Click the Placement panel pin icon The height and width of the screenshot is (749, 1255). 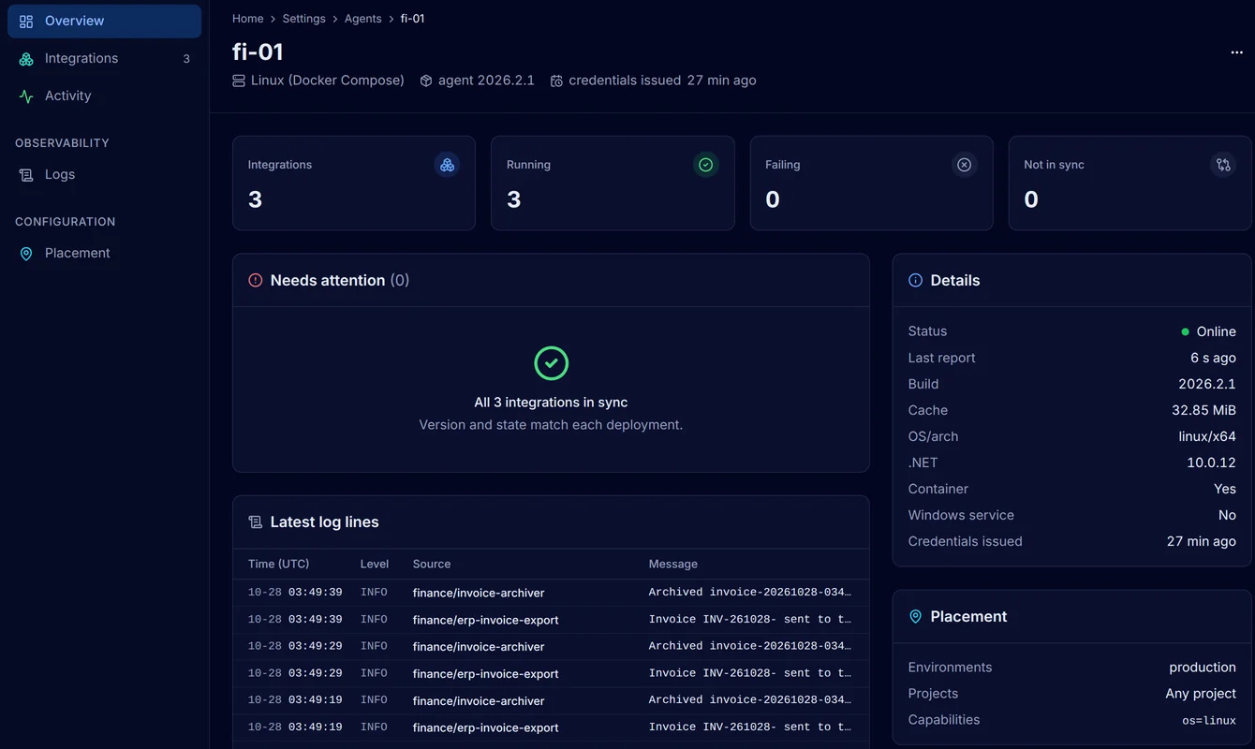(x=916, y=616)
